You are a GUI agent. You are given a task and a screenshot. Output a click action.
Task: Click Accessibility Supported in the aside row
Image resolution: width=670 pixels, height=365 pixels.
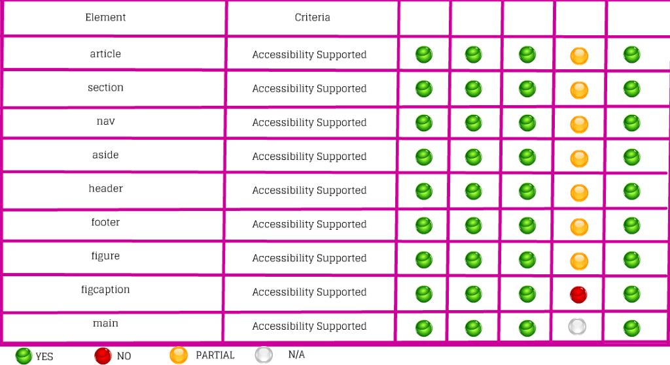click(309, 157)
